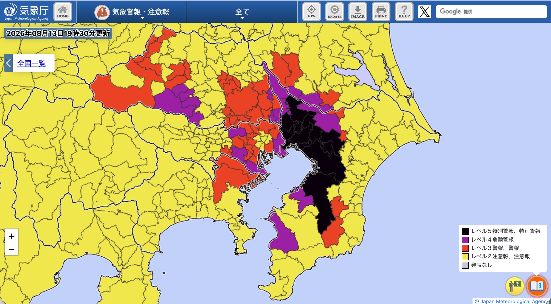
Task: Open the © Japan Meteorological Agency attribution link
Action: click(511, 301)
